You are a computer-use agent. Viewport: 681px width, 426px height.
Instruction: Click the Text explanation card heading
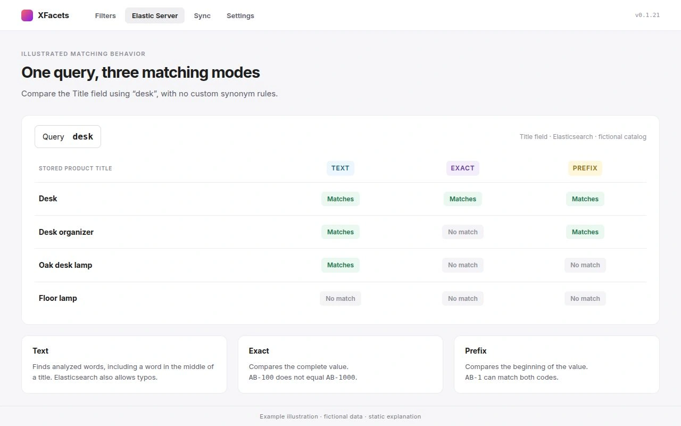click(x=40, y=351)
